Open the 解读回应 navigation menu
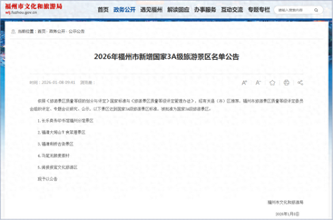 click(178, 10)
